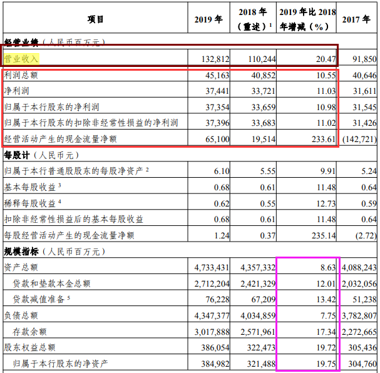Click the 233.61 cash flow growth value
The height and width of the screenshot is (373, 380).
click(324, 139)
